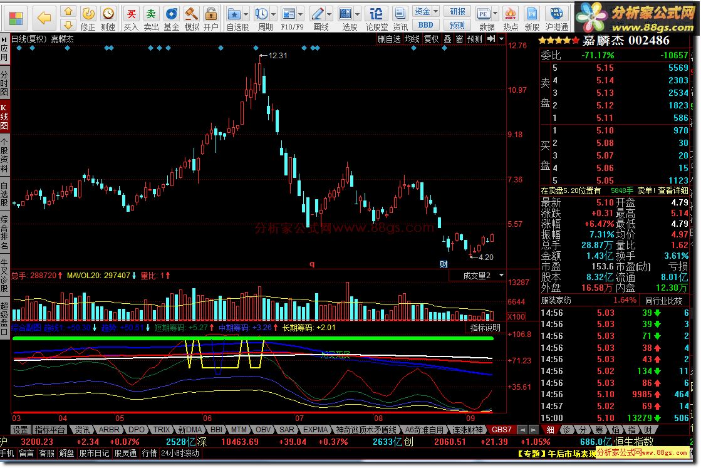Click the 周期 period clock icon
Screen dimensions: 701x468
point(261,14)
